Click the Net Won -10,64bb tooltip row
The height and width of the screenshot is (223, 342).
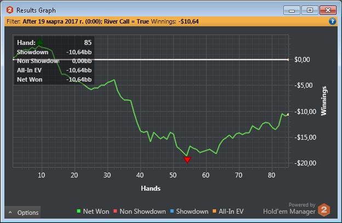tap(54, 79)
